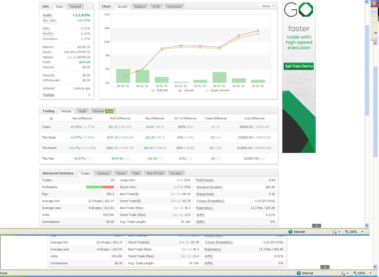Select the Profit chart tab
The image size is (379, 277).
pos(156,7)
